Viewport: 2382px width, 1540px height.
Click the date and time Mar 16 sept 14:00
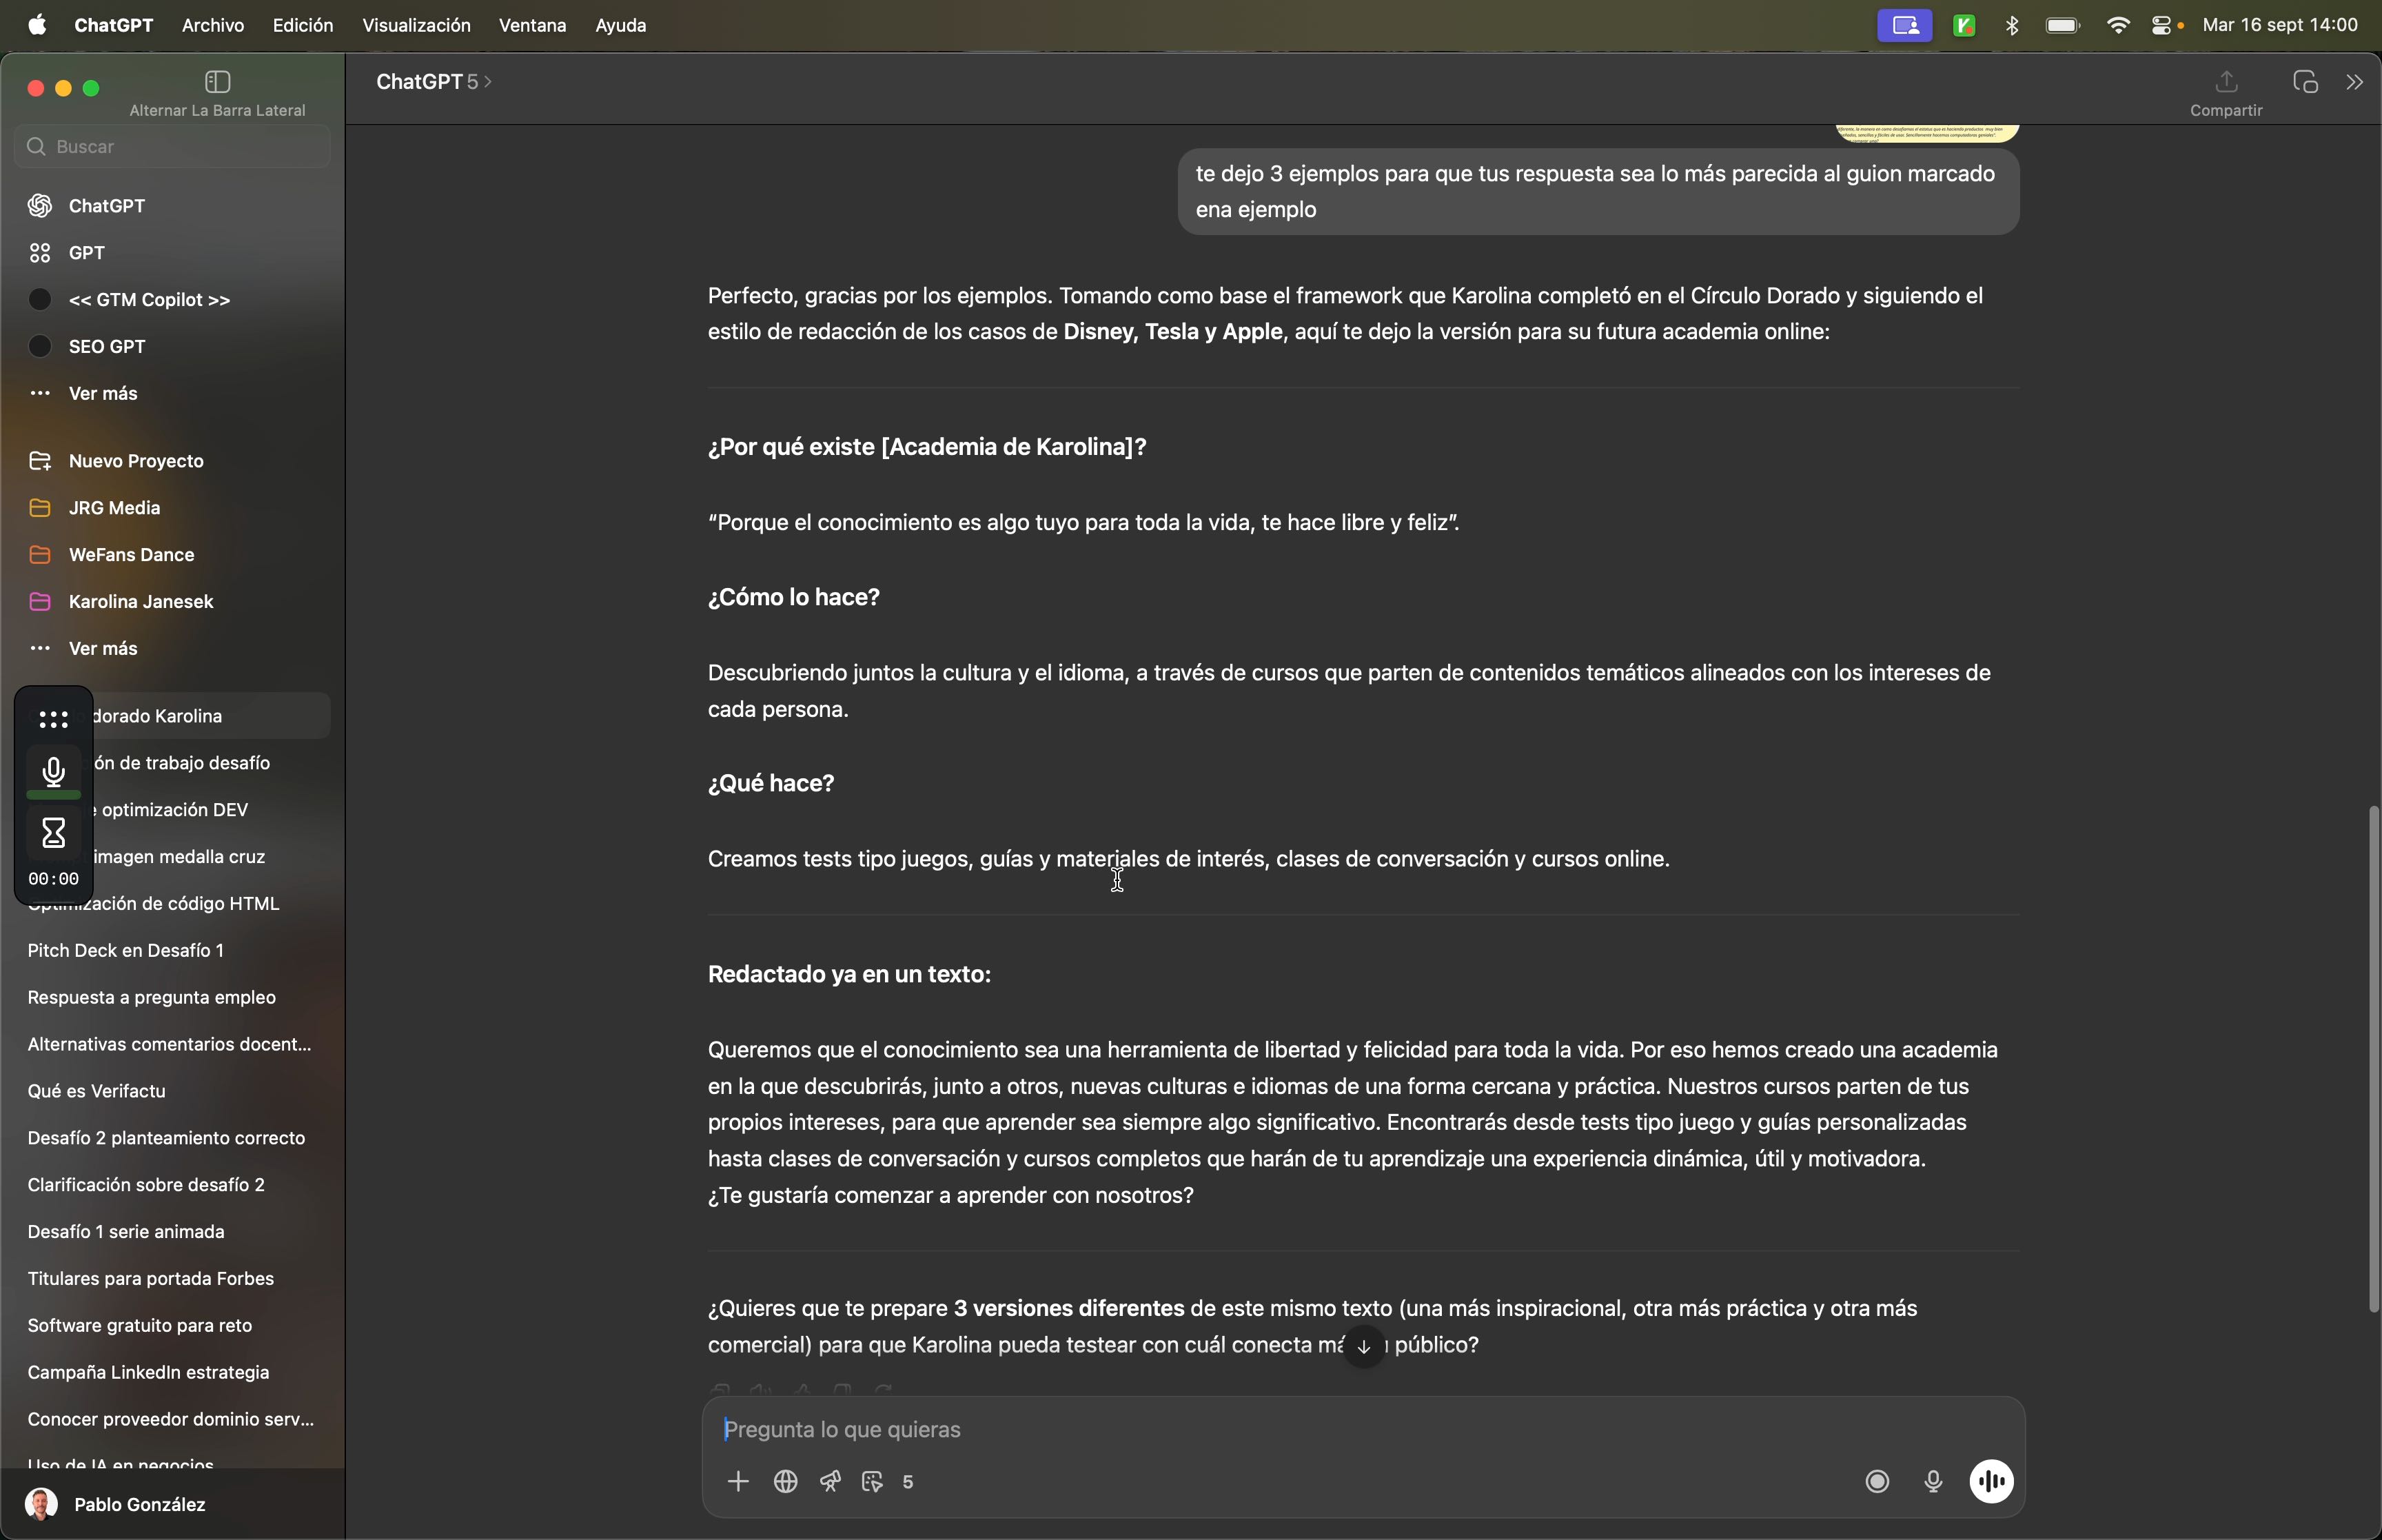click(2280, 26)
